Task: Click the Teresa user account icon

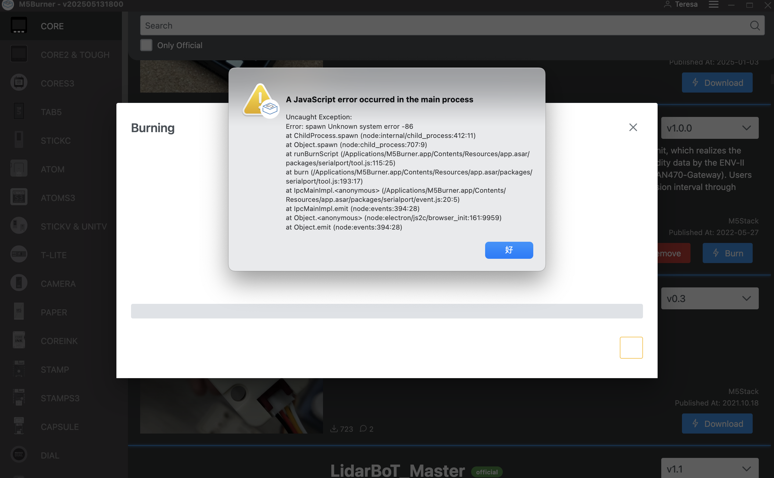Action: coord(668,5)
